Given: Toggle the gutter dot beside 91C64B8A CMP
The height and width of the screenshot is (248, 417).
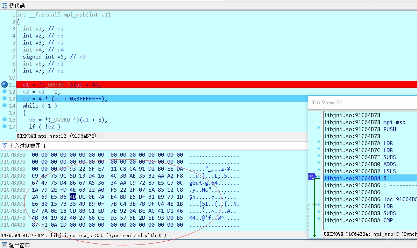Looking at the screenshot, I should (319, 219).
